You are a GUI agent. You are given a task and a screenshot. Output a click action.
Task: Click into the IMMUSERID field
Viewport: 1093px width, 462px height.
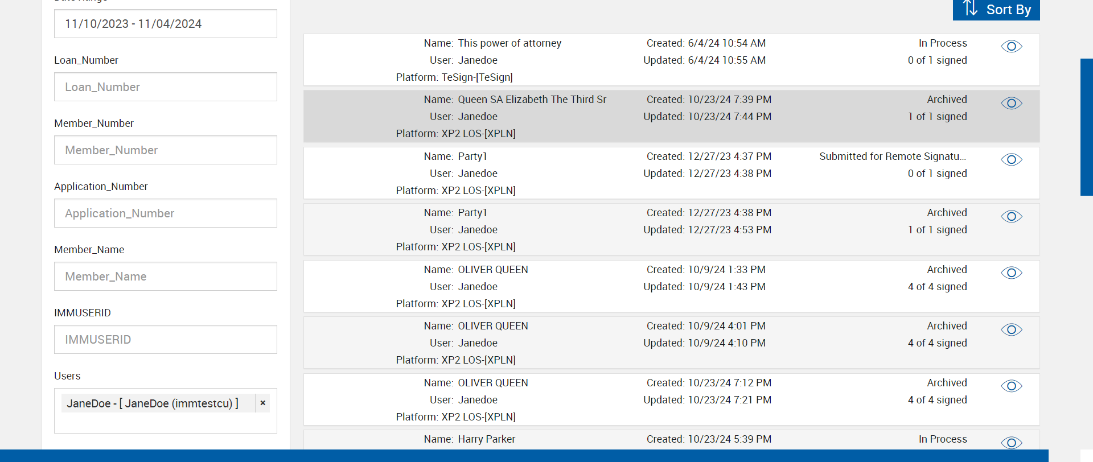(165, 340)
